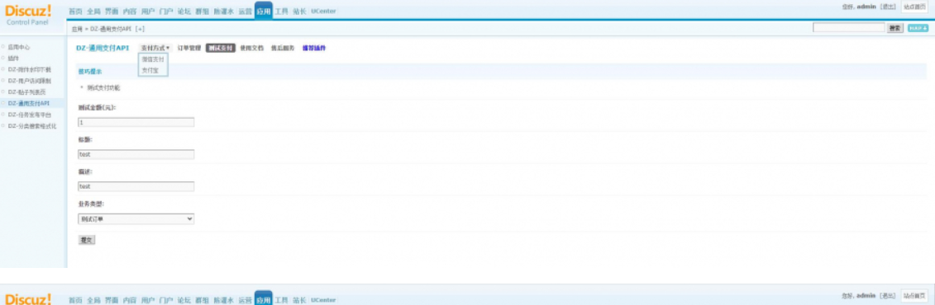
Task: Focus the 描述 field containing test
Action: [136, 186]
